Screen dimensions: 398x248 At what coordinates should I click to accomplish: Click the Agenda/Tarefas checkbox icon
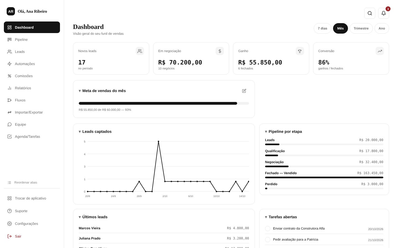(x=9, y=136)
